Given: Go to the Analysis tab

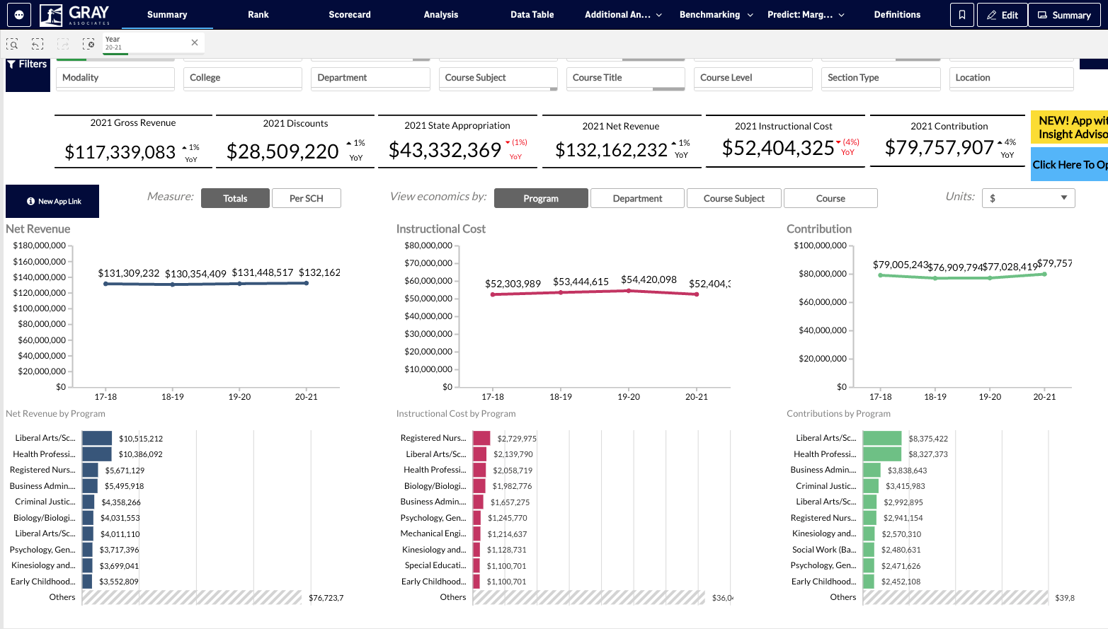Looking at the screenshot, I should (x=441, y=14).
